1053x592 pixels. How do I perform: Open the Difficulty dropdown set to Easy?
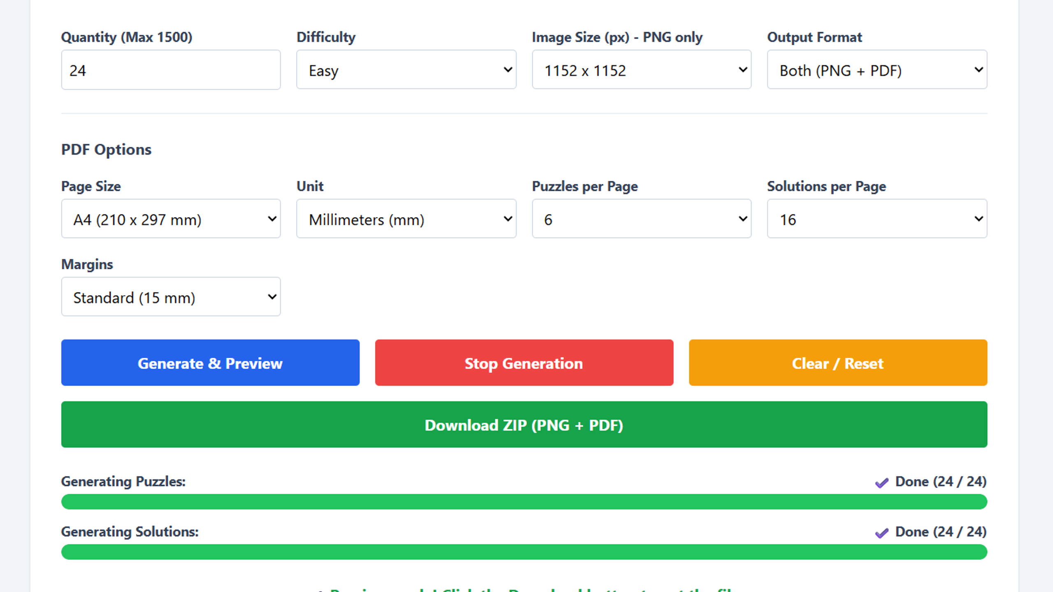pyautogui.click(x=406, y=70)
